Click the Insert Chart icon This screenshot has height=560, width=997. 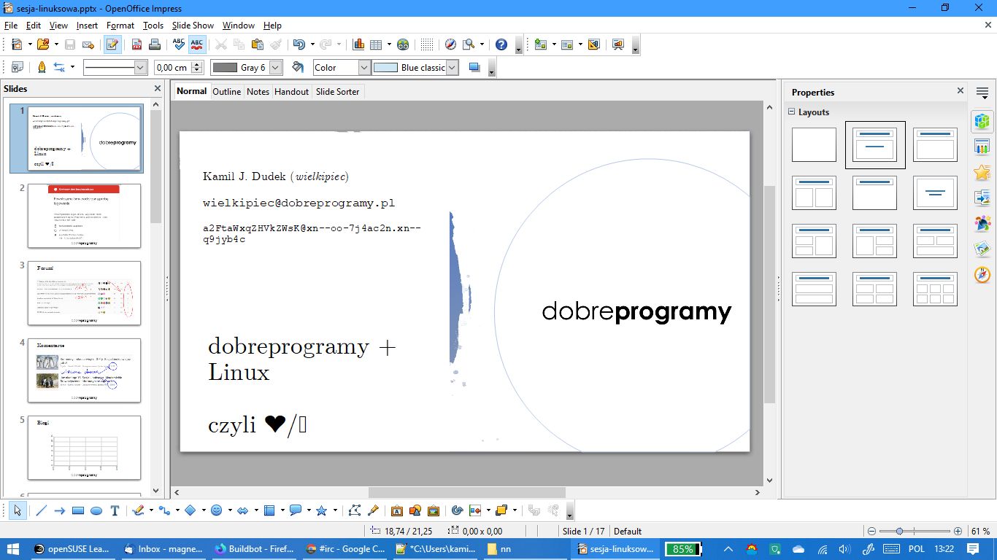pos(358,44)
